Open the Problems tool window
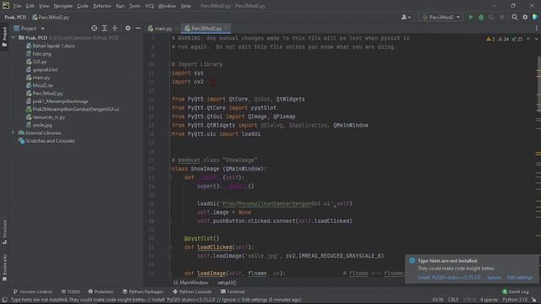 [x=101, y=291]
